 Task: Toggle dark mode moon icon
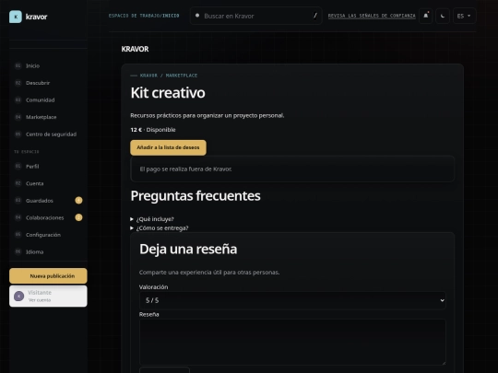coord(443,16)
